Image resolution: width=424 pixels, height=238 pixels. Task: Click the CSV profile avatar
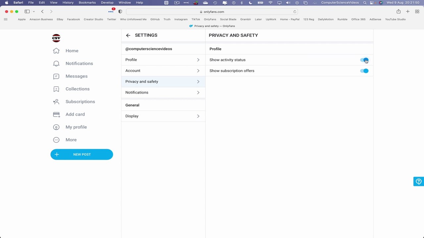coord(56,38)
